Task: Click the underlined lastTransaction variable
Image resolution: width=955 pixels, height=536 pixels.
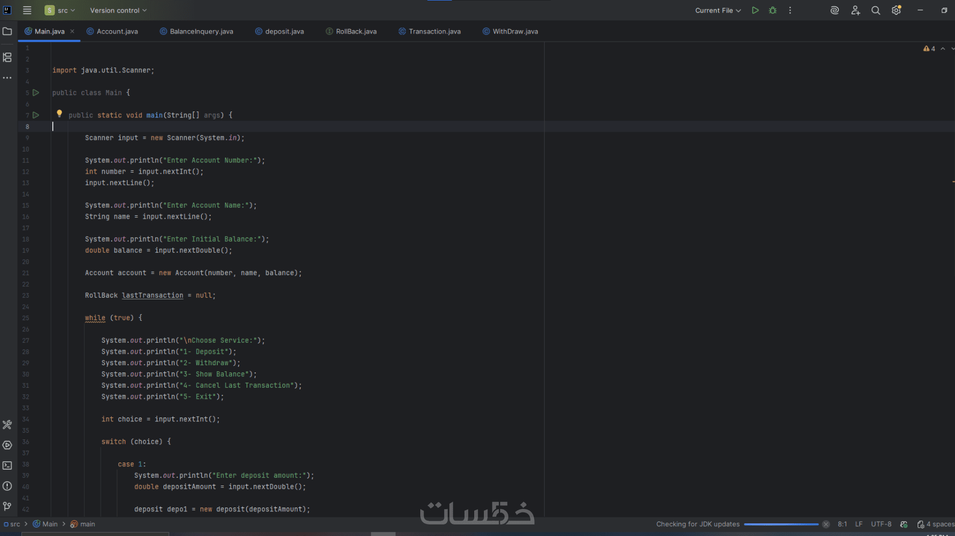Action: pos(152,295)
